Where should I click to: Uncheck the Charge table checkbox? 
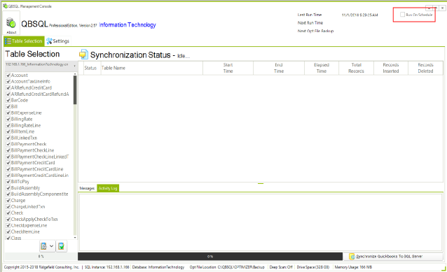click(x=8, y=201)
